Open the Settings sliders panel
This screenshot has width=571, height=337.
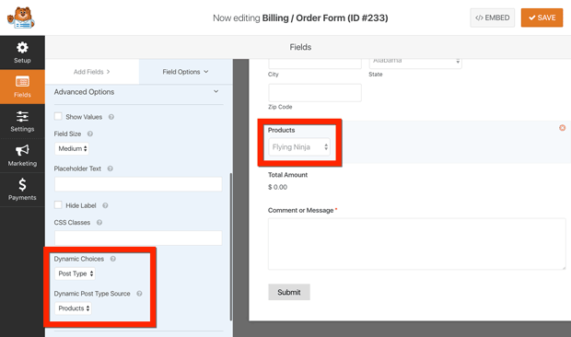click(x=22, y=122)
